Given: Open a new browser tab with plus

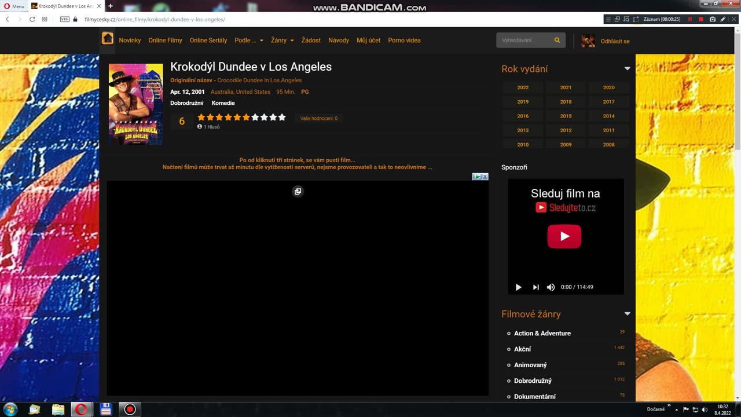Looking at the screenshot, I should point(110,6).
